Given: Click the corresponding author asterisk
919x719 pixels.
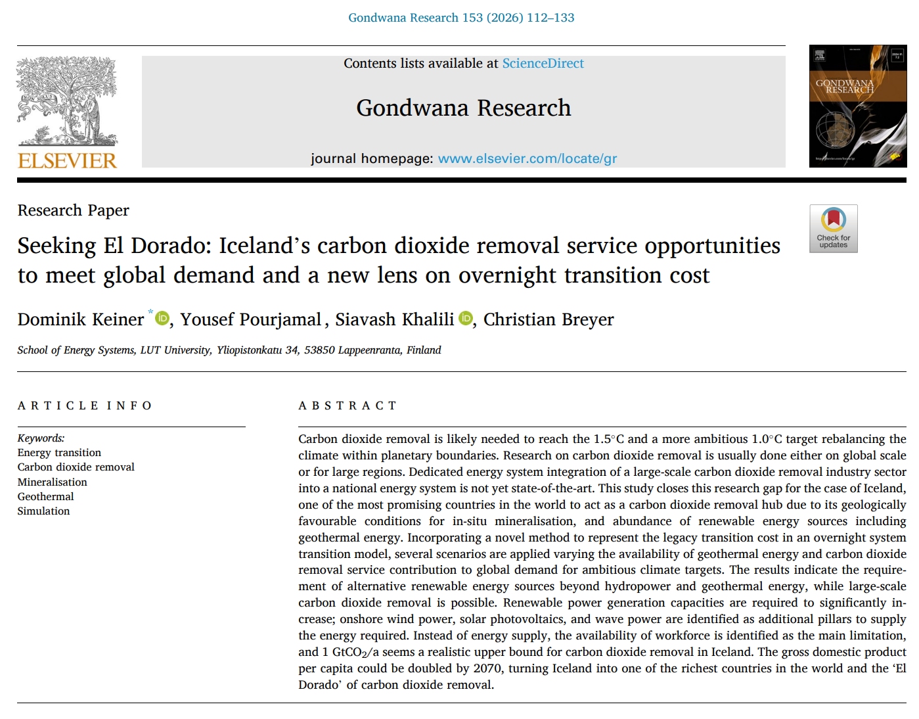Looking at the screenshot, I should point(150,312).
